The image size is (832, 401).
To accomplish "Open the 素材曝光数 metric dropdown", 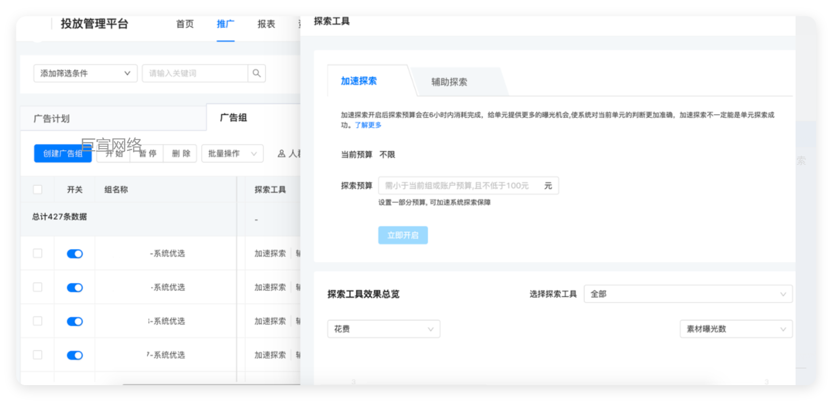I will click(736, 329).
